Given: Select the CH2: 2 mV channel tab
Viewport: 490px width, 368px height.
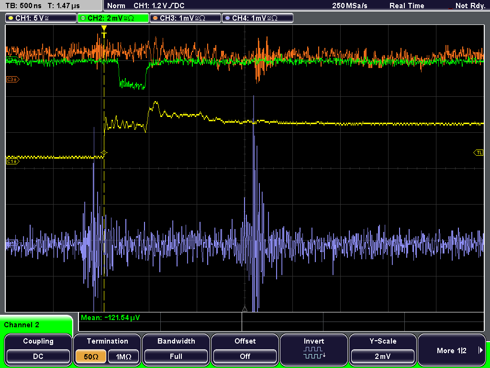Looking at the screenshot, I should click(x=113, y=18).
